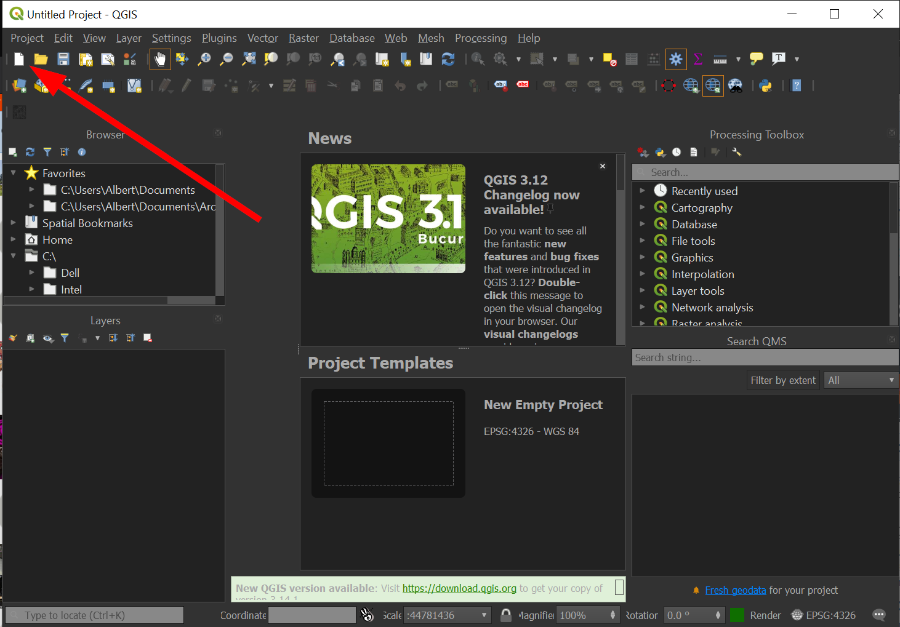The height and width of the screenshot is (627, 900).
Task: Follow the Fresh geodata link
Action: point(736,590)
